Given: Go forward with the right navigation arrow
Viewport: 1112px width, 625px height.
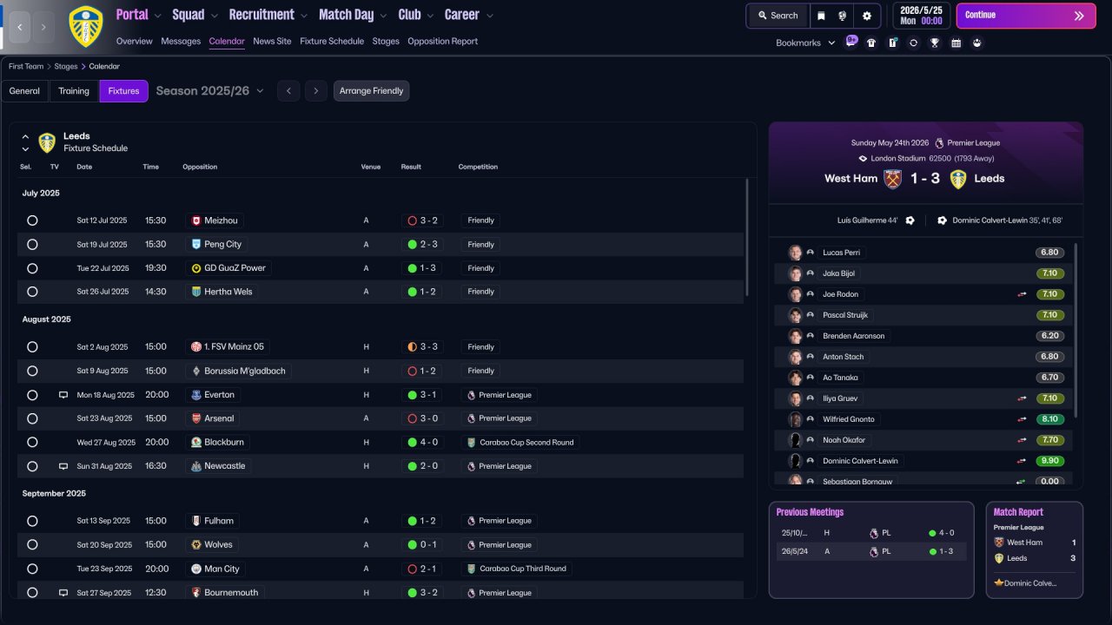Looking at the screenshot, I should click(43, 28).
